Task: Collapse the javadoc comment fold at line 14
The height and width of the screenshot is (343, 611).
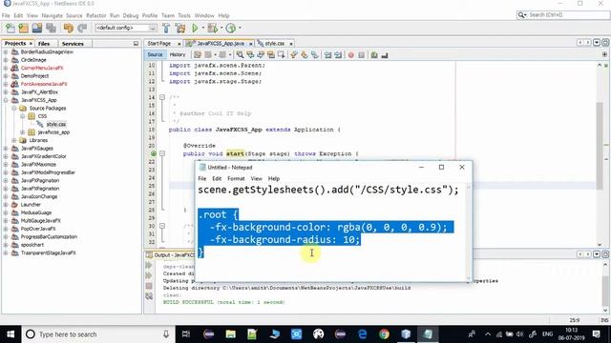Action: (x=162, y=97)
